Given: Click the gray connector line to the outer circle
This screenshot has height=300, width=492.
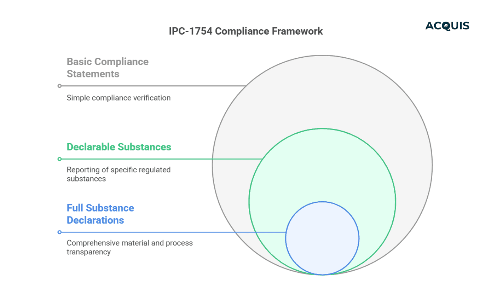Looking at the screenshot, I should tap(152, 86).
